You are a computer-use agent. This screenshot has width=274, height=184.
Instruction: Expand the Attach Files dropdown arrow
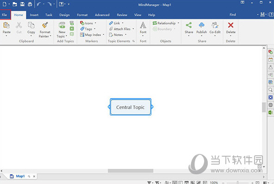pos(133,29)
